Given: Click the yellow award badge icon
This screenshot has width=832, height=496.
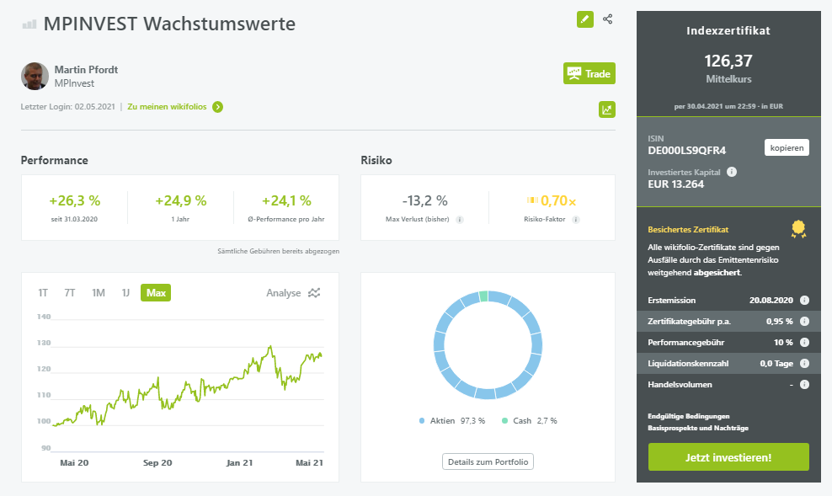Looking at the screenshot, I should (798, 229).
